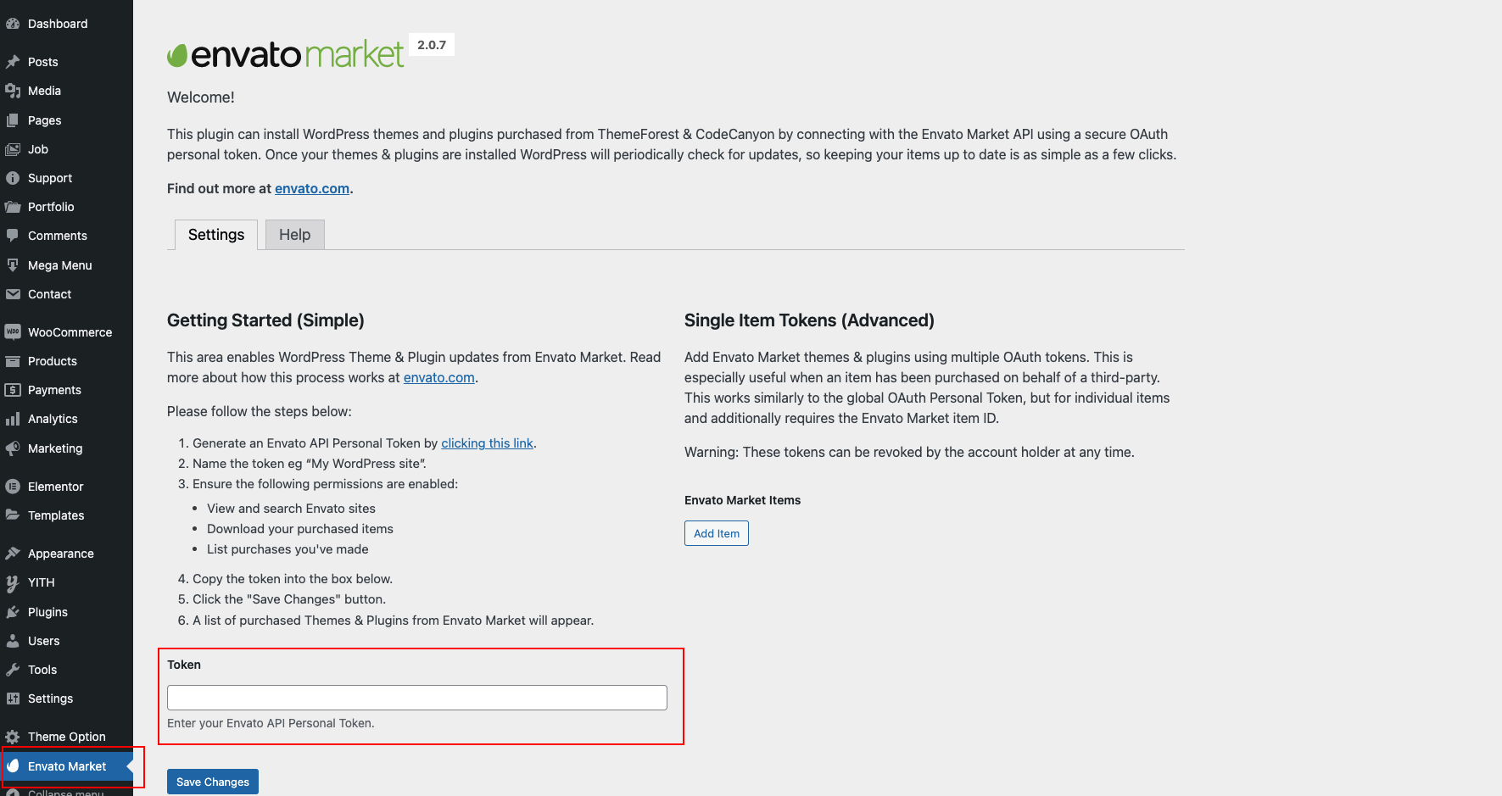Open envato.com link under Find out more
This screenshot has width=1502, height=796.
[312, 188]
